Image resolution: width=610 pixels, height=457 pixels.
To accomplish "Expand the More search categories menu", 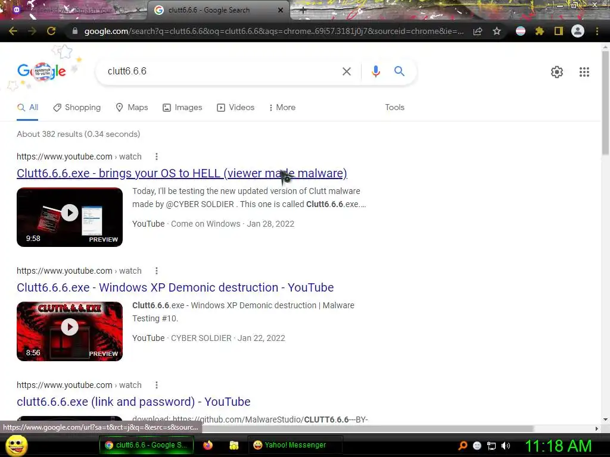I will coord(282,108).
